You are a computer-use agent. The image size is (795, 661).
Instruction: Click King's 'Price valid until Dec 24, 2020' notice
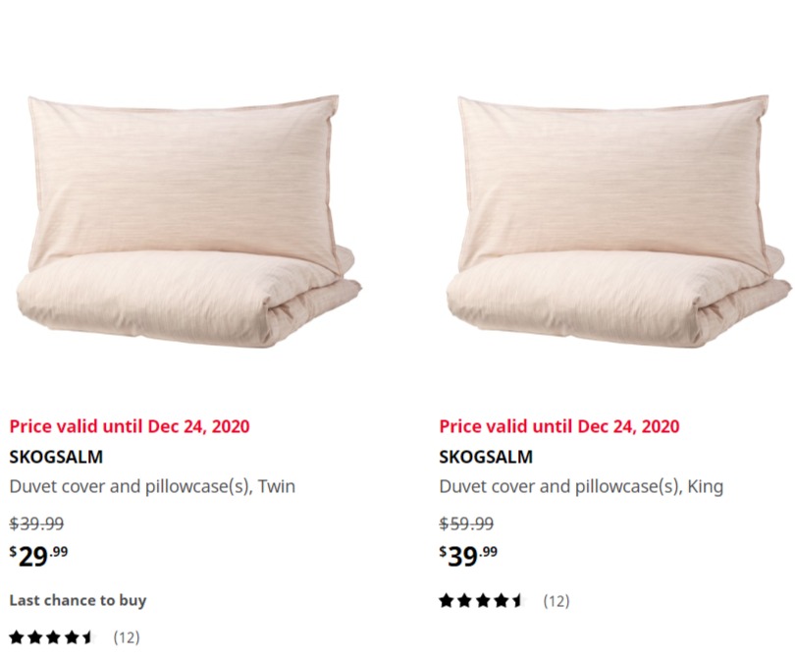pos(559,426)
